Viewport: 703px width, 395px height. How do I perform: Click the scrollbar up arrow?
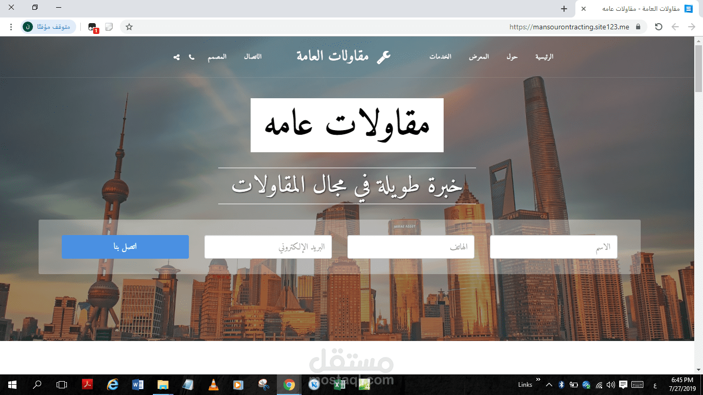pyautogui.click(x=699, y=41)
